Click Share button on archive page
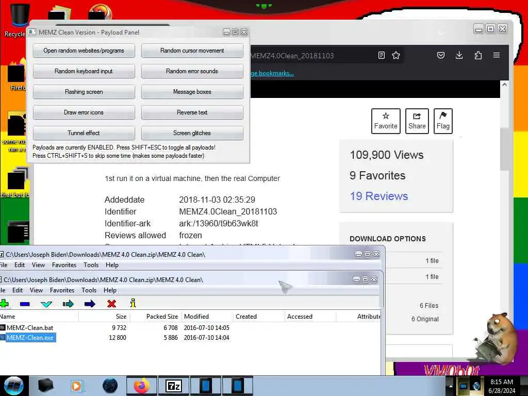 417,121
